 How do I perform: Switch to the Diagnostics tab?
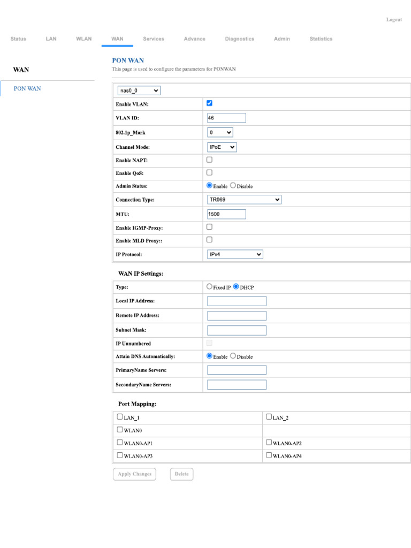pos(239,39)
